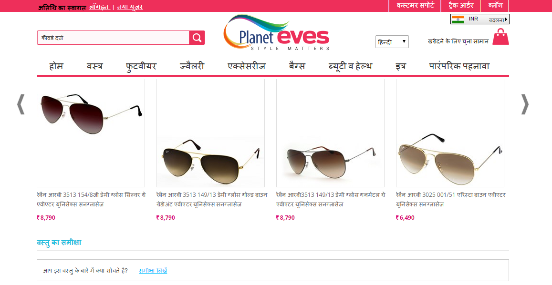Go to previous products with left arrow
The width and height of the screenshot is (552, 285).
click(21, 104)
